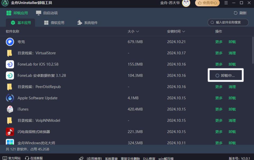Click the 操作 column header
Viewport: 254px width, 160px height.
(219, 31)
